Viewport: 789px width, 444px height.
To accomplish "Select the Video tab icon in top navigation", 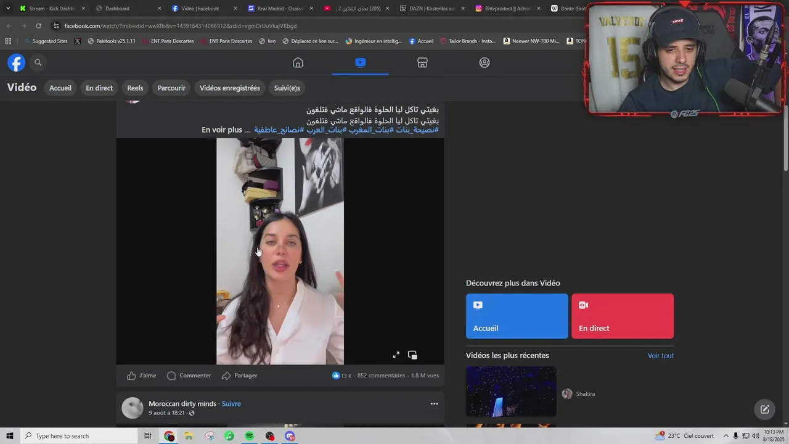I will pyautogui.click(x=360, y=62).
